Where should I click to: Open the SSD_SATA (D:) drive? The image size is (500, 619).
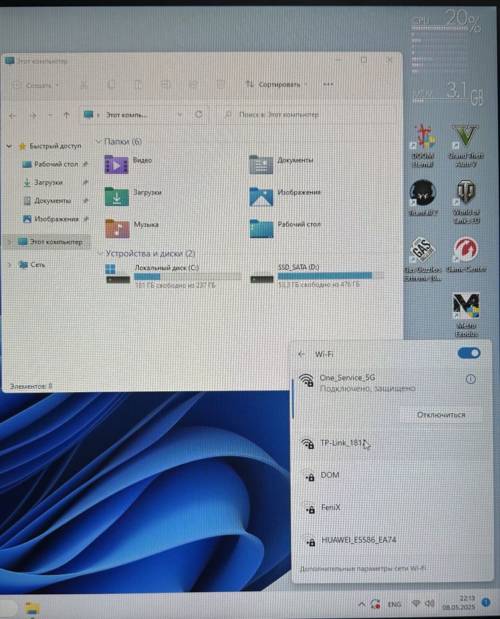pos(317,275)
